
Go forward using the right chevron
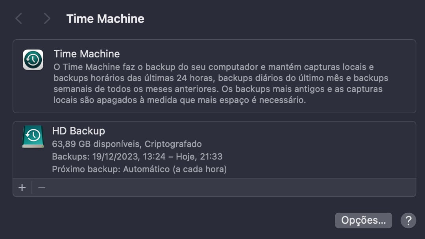(x=47, y=18)
